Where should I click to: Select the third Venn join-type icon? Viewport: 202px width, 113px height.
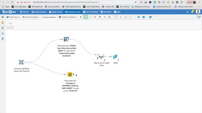pos(150,17)
